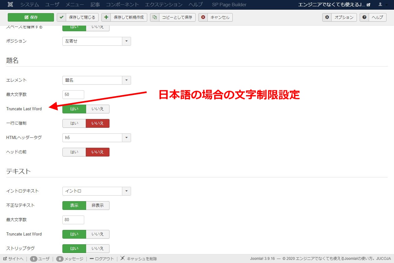394x263 pixels.
Task: Open the イントロテキスト dropdown
Action: point(126,191)
